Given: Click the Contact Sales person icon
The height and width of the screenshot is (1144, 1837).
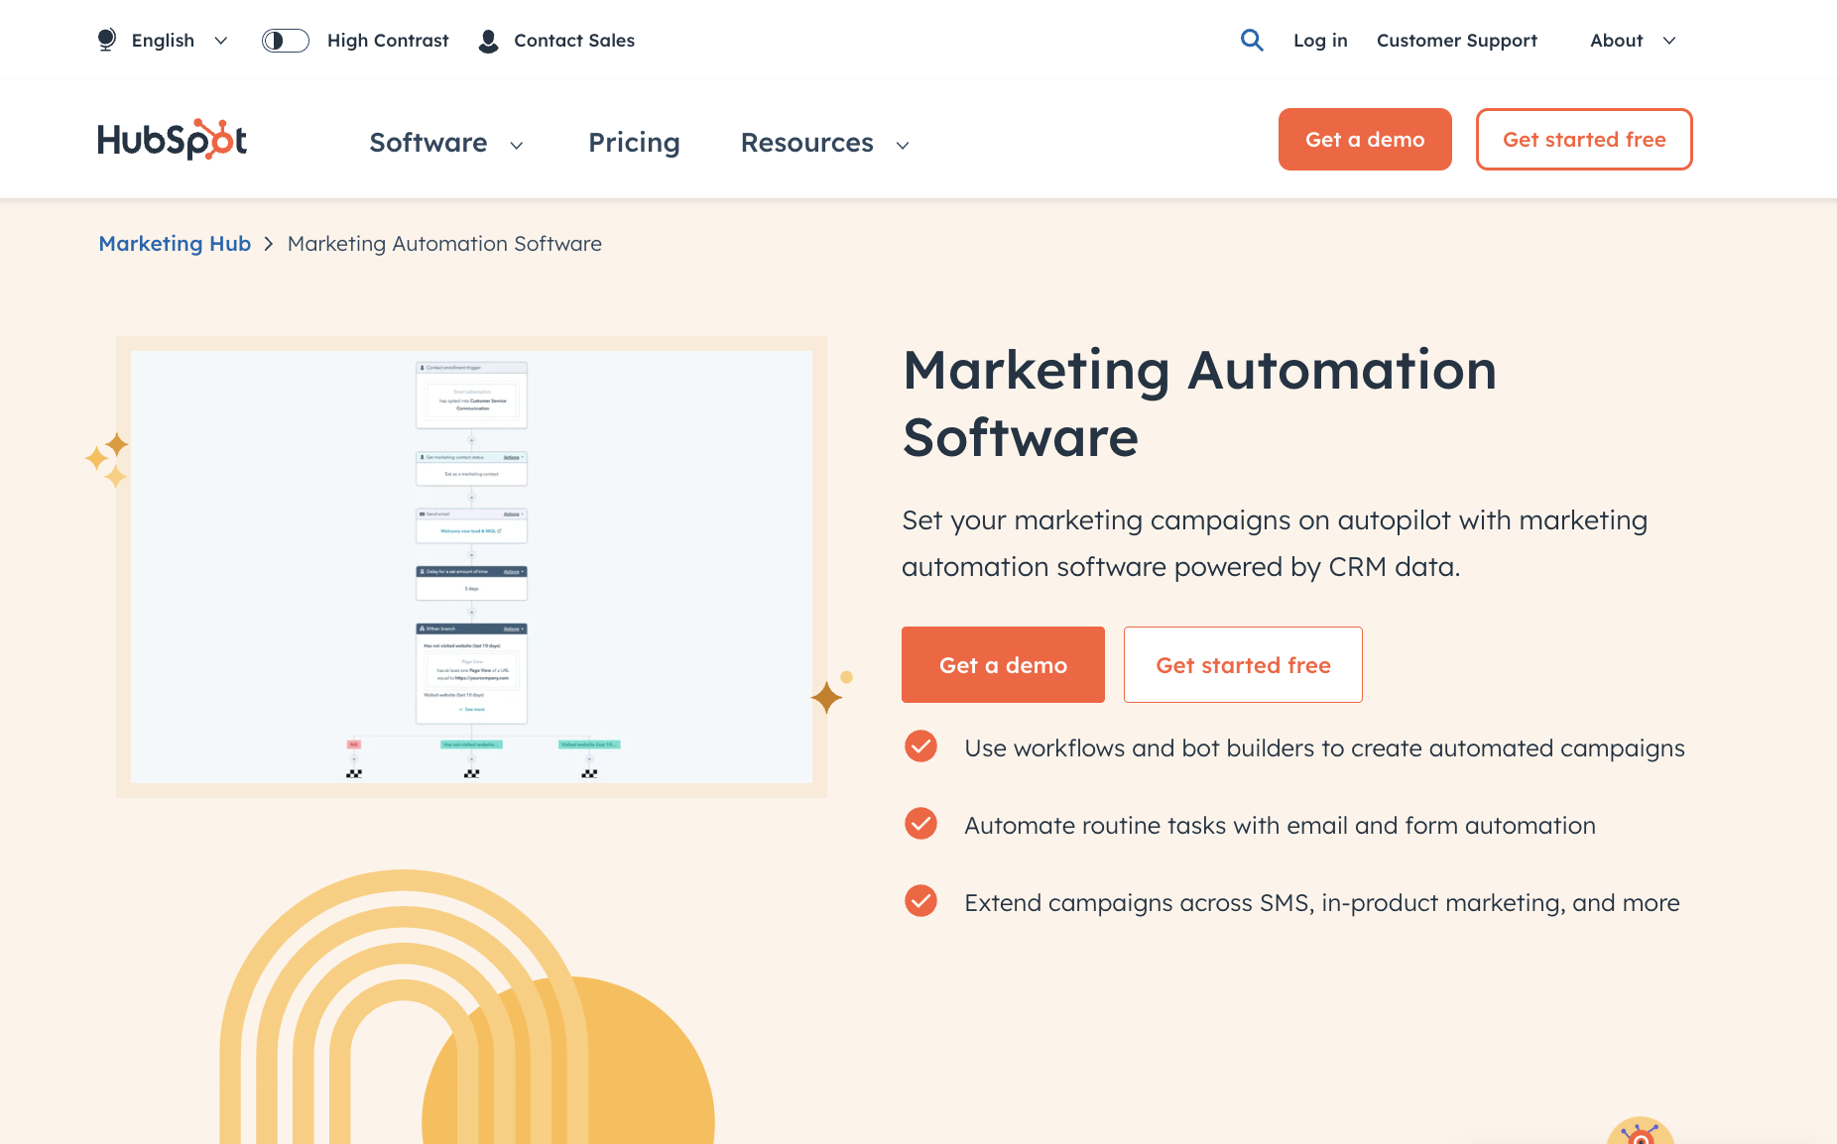Looking at the screenshot, I should coord(488,41).
